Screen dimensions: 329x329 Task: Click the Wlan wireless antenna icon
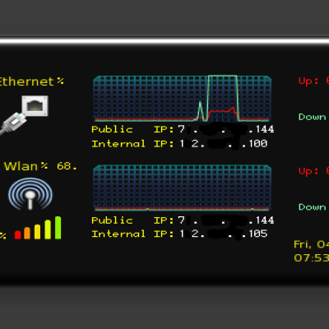point(30,193)
